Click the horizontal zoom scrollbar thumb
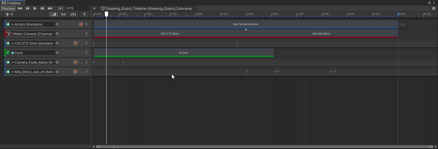This screenshot has width=438, height=149. pos(265,147)
